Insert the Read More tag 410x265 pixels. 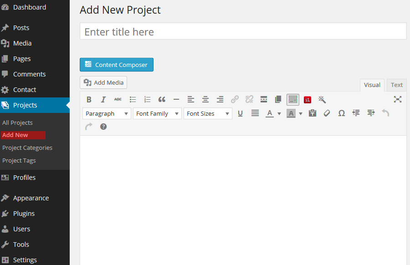click(x=264, y=100)
